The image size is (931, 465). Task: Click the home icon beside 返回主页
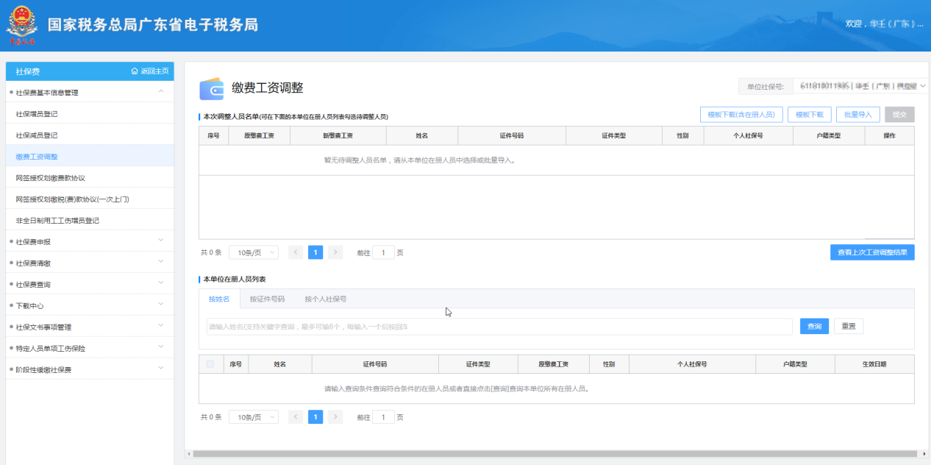tap(135, 71)
